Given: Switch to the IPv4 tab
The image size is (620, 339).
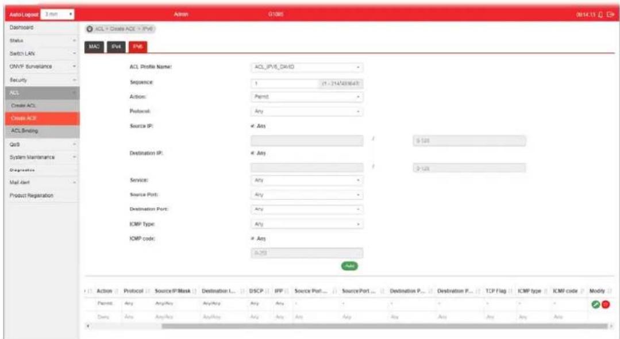Looking at the screenshot, I should (x=116, y=47).
